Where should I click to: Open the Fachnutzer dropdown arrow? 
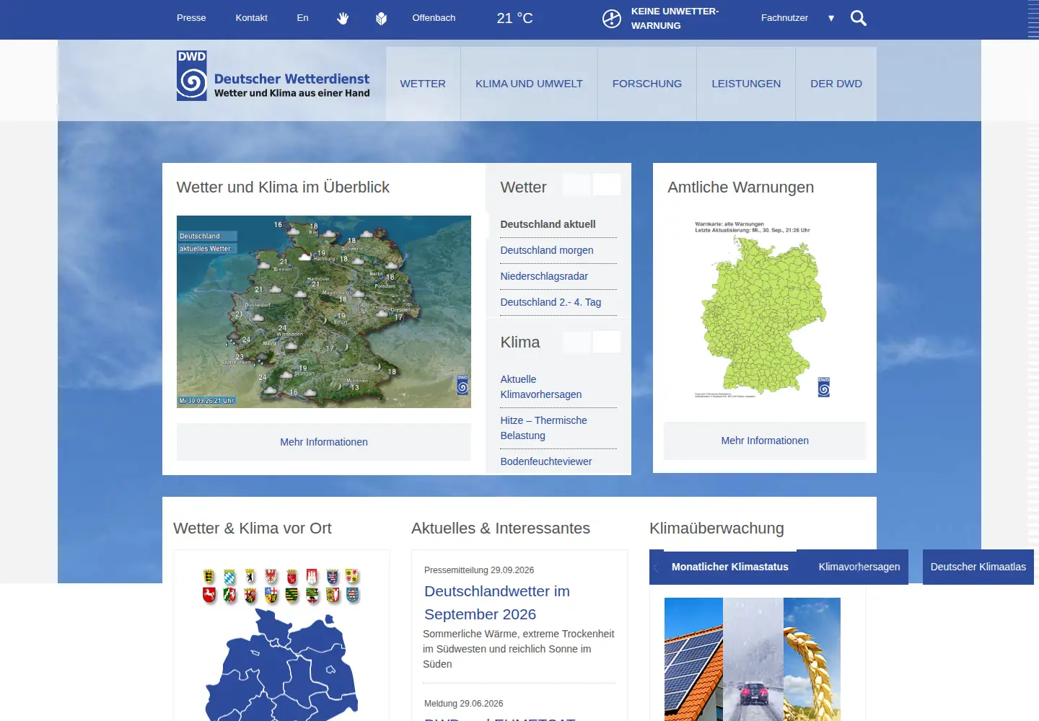pos(831,18)
